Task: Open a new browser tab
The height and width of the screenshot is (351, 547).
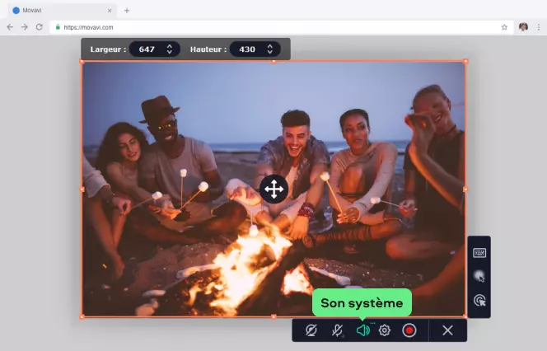Action: [x=127, y=11]
